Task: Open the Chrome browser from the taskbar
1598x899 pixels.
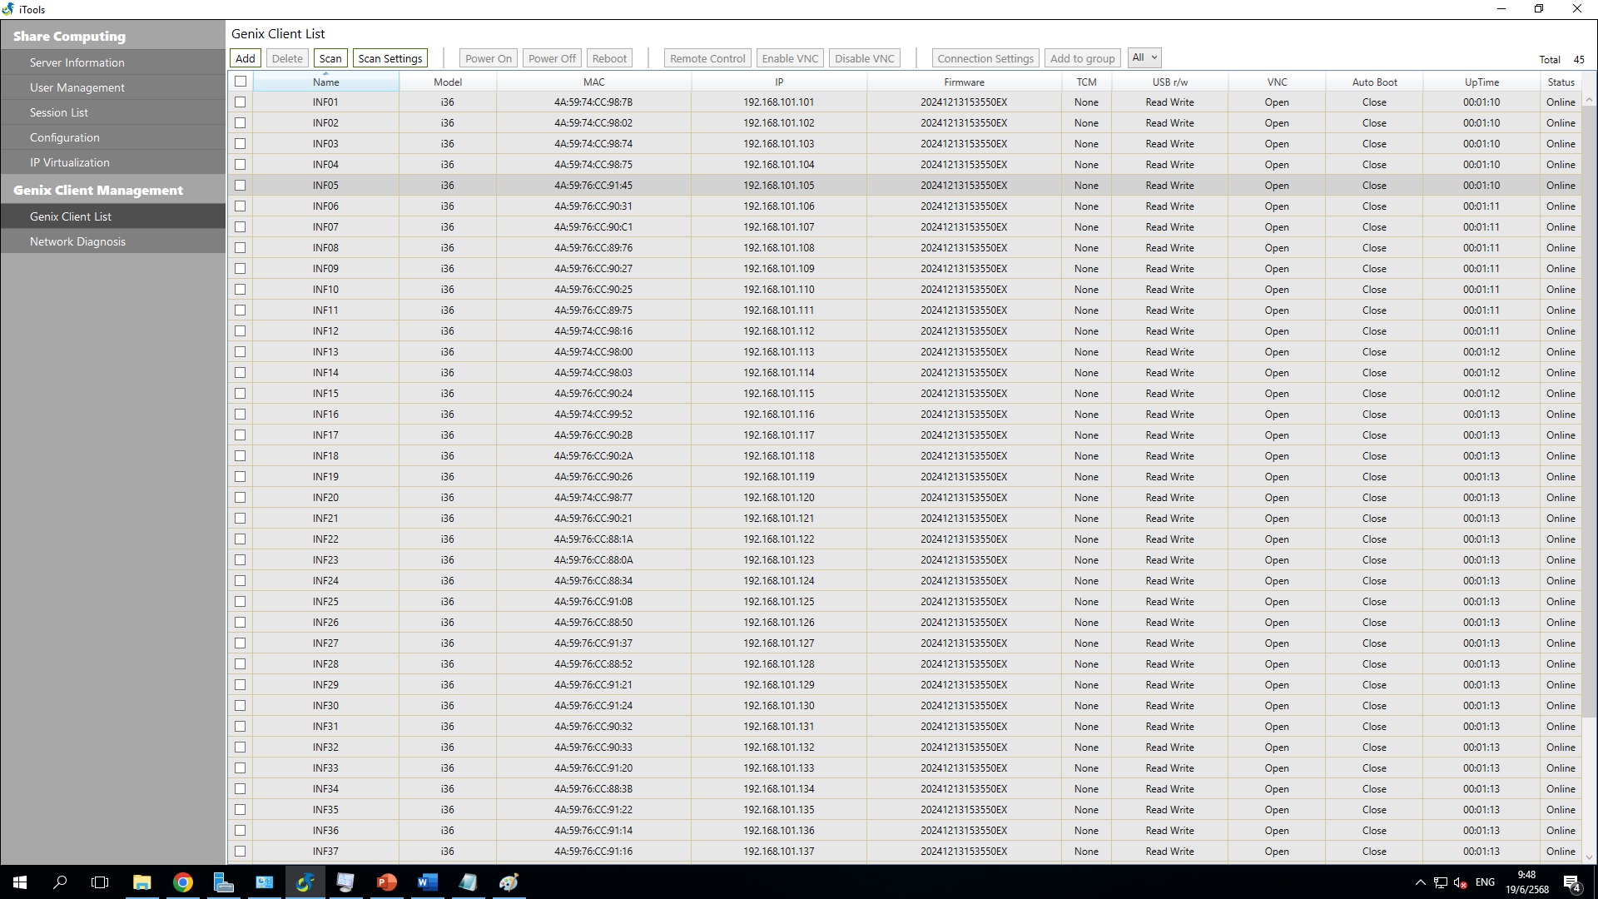Action: tap(182, 882)
